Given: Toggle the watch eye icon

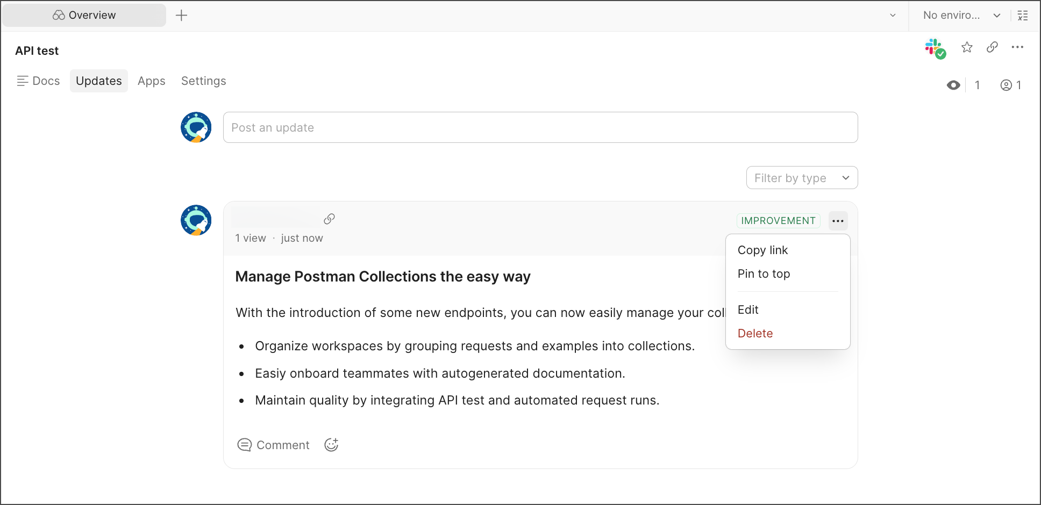Looking at the screenshot, I should pyautogui.click(x=953, y=85).
